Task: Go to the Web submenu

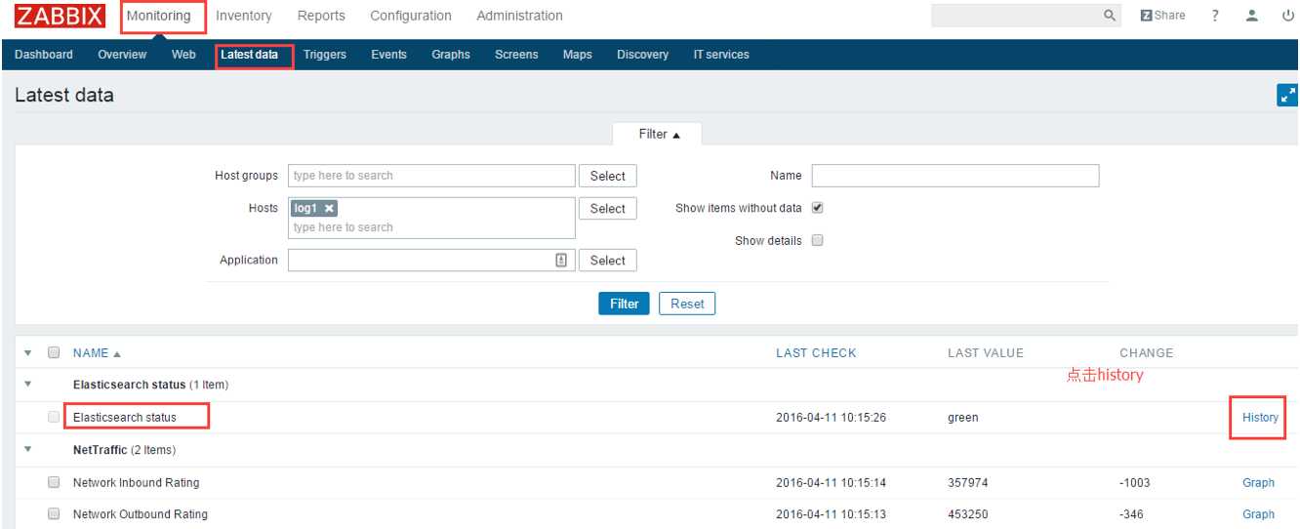Action: coord(183,55)
